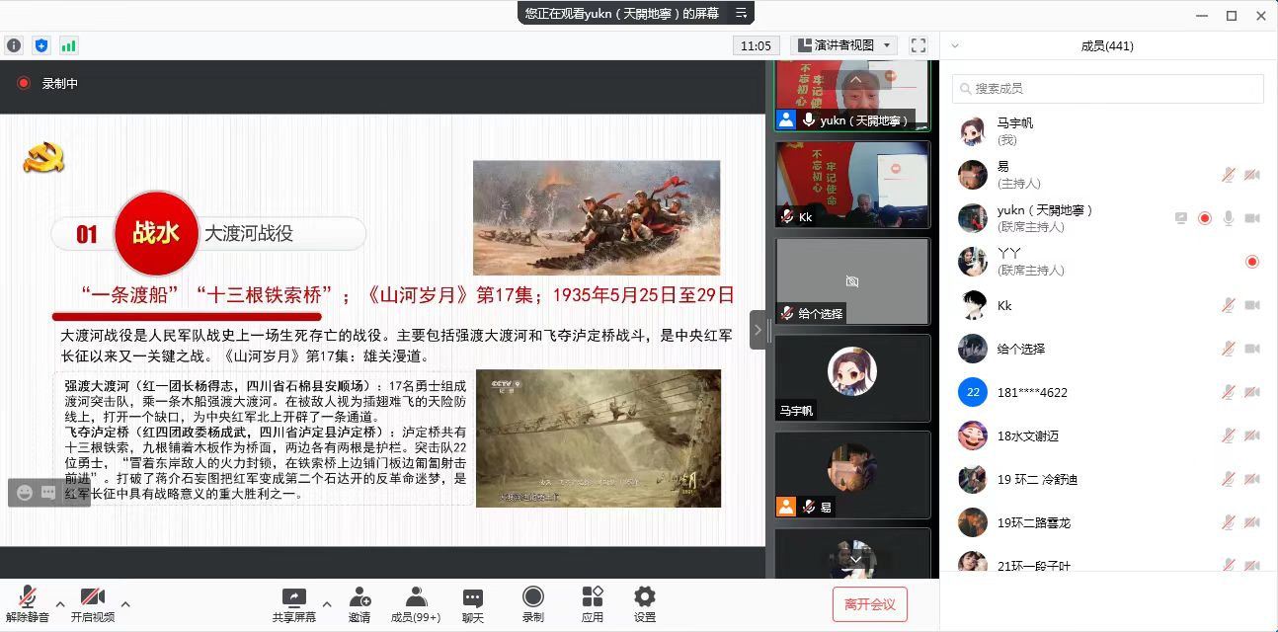Click the 离开会议 leave meeting button

[869, 604]
